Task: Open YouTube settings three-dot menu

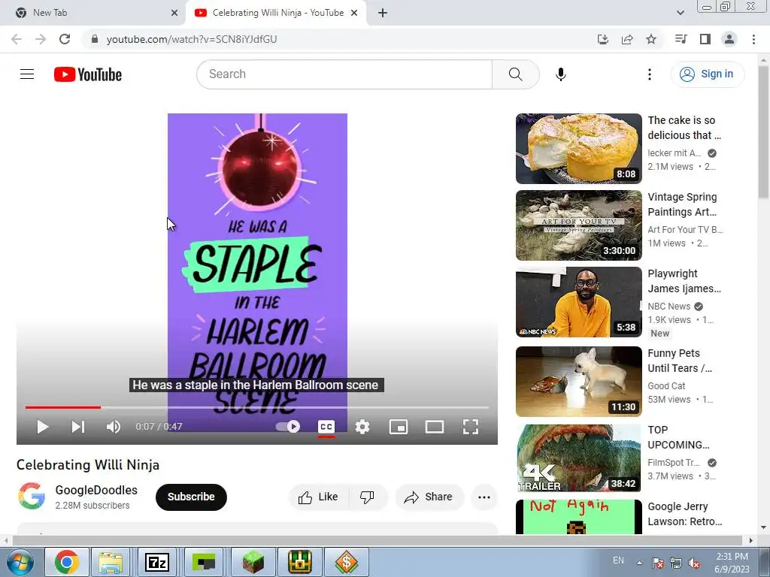Action: pyautogui.click(x=649, y=74)
